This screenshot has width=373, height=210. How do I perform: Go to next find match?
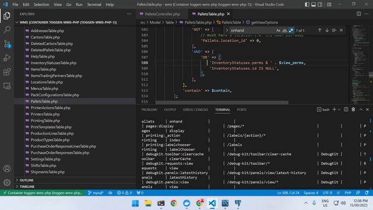[x=327, y=30]
